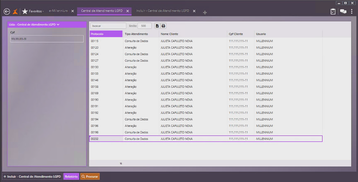Screen dimensions: 358x182
Task: Switch to the e-Millennium tab
Action: pyautogui.click(x=58, y=11)
